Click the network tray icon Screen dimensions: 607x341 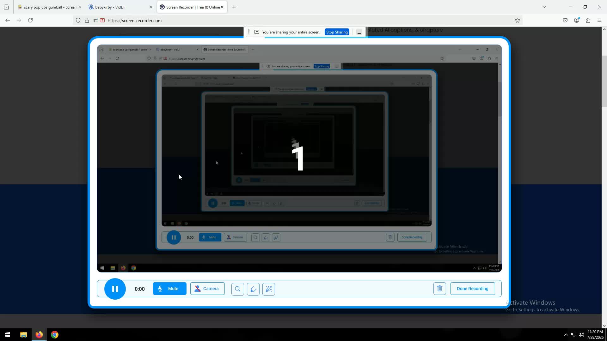click(574, 335)
